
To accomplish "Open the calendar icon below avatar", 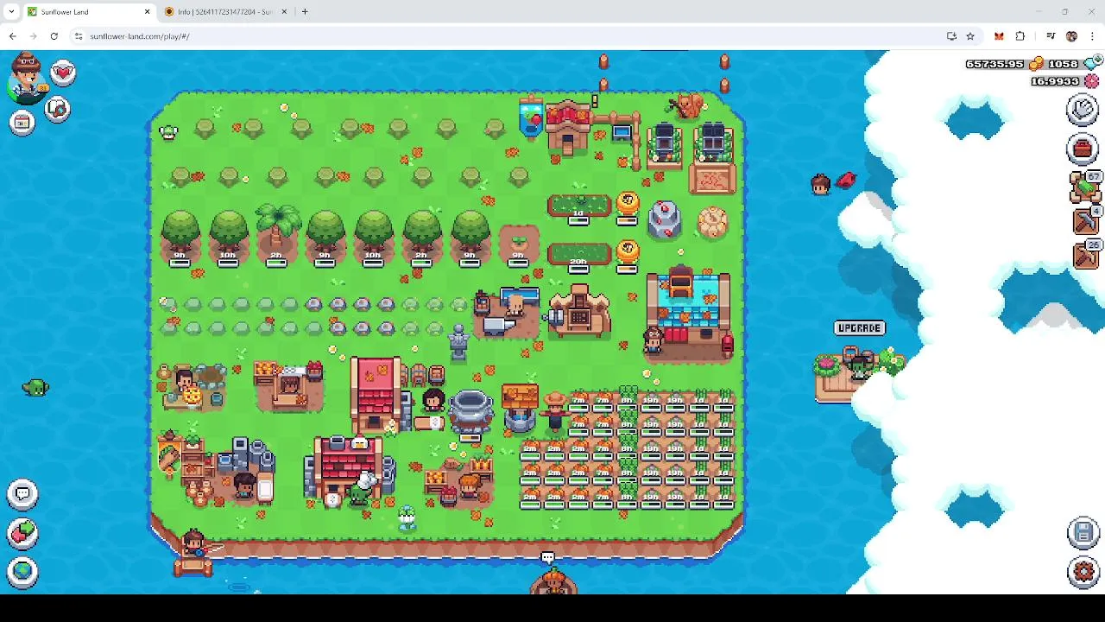I will click(22, 123).
